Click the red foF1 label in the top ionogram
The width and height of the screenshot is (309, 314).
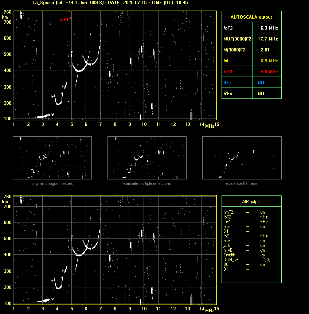[64, 19]
